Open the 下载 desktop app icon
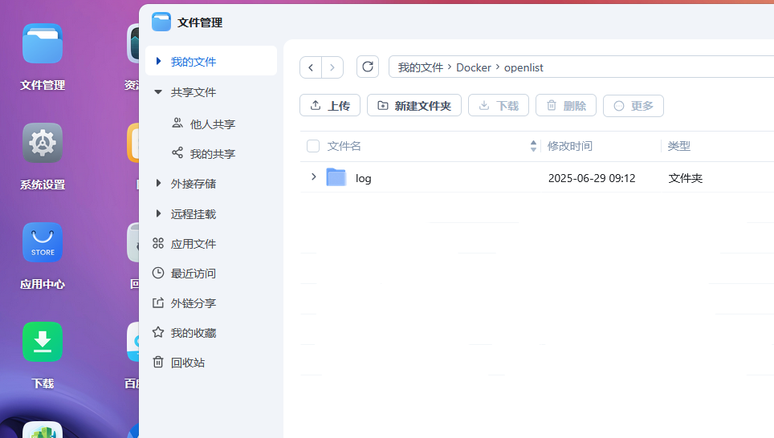774x438 pixels. [43, 343]
